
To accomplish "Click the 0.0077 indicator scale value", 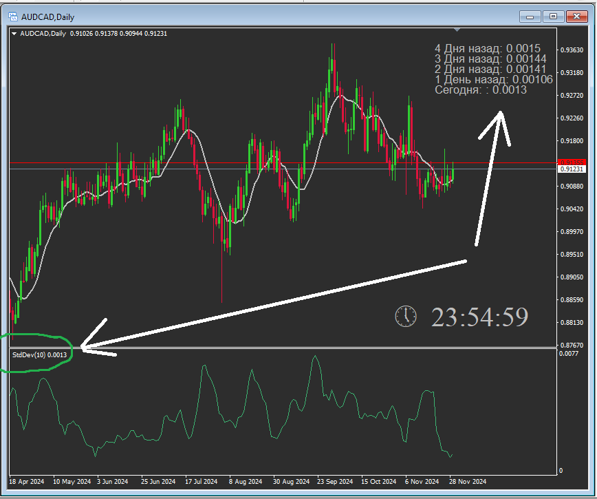I will [x=568, y=354].
